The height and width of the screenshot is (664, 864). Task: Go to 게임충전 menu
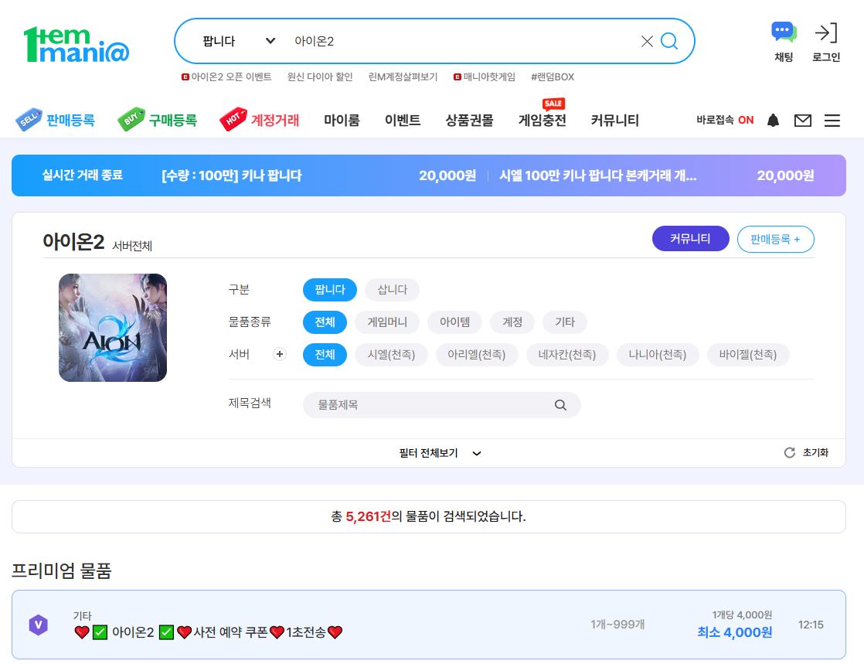point(543,120)
